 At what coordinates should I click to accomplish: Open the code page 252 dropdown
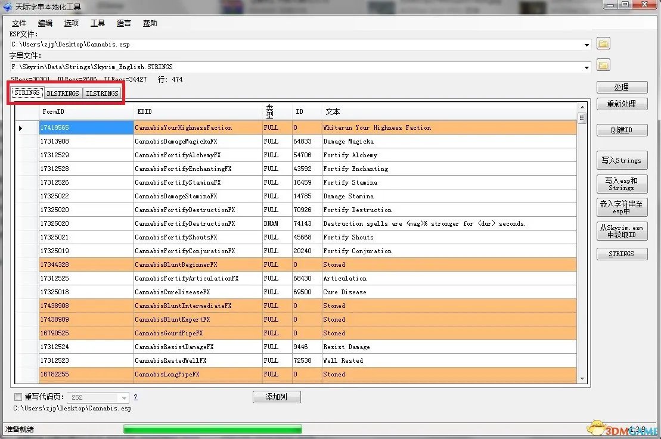(124, 398)
